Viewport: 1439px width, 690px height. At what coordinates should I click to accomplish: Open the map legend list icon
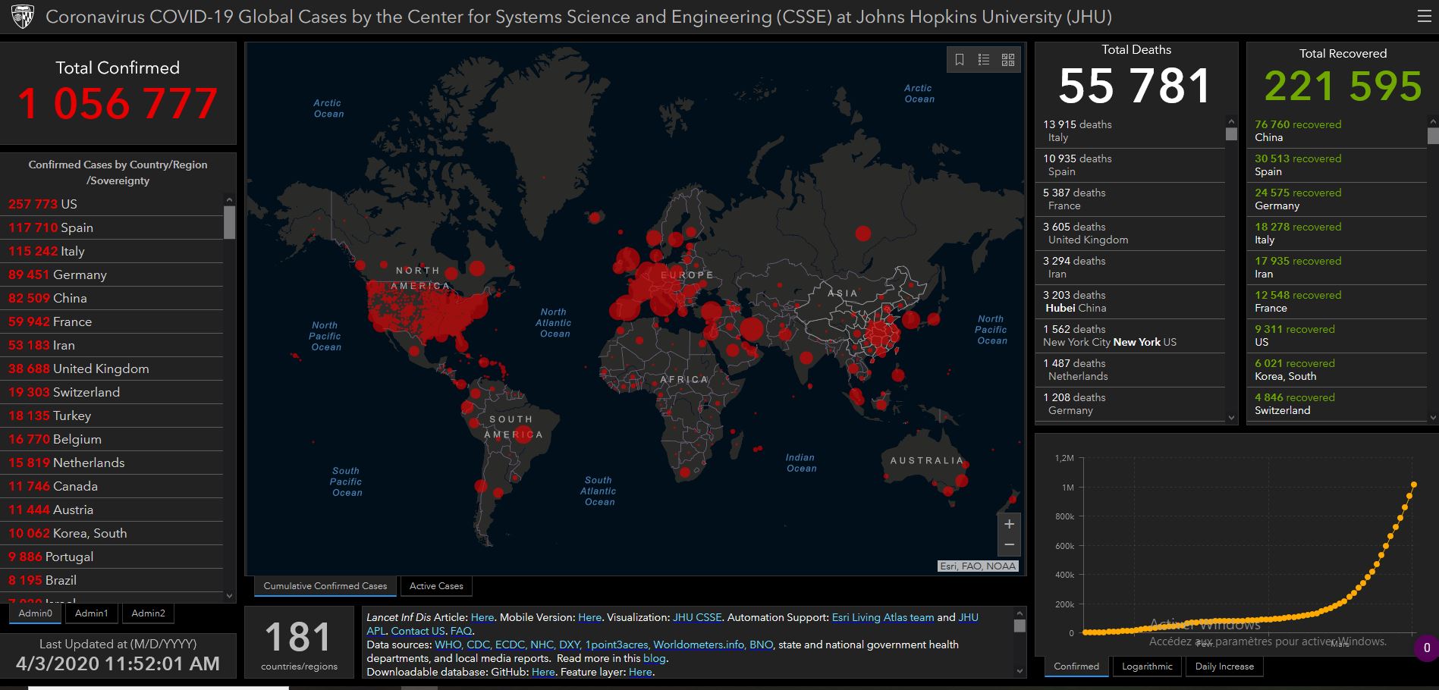point(984,60)
